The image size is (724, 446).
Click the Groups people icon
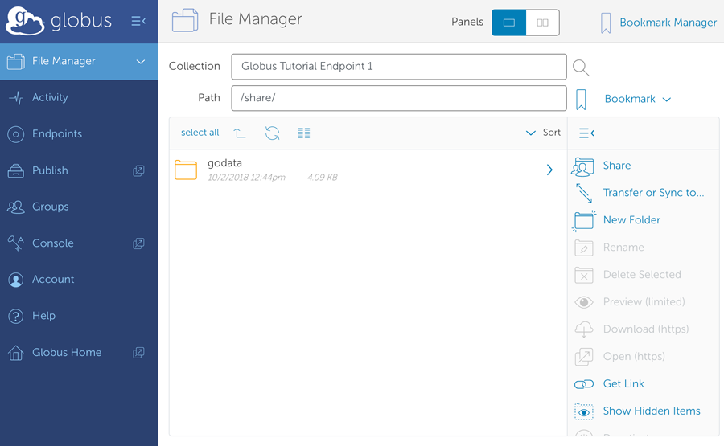tap(16, 207)
